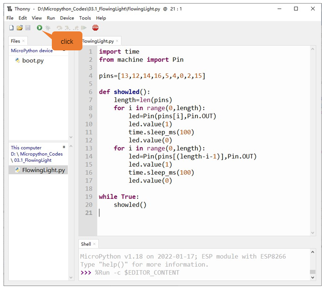Click the Step out toolbar icon
Image resolution: width=327 pixels, height=290 pixels.
76,28
